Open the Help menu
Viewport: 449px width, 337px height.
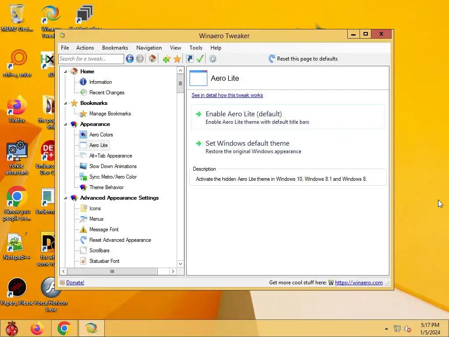[216, 48]
